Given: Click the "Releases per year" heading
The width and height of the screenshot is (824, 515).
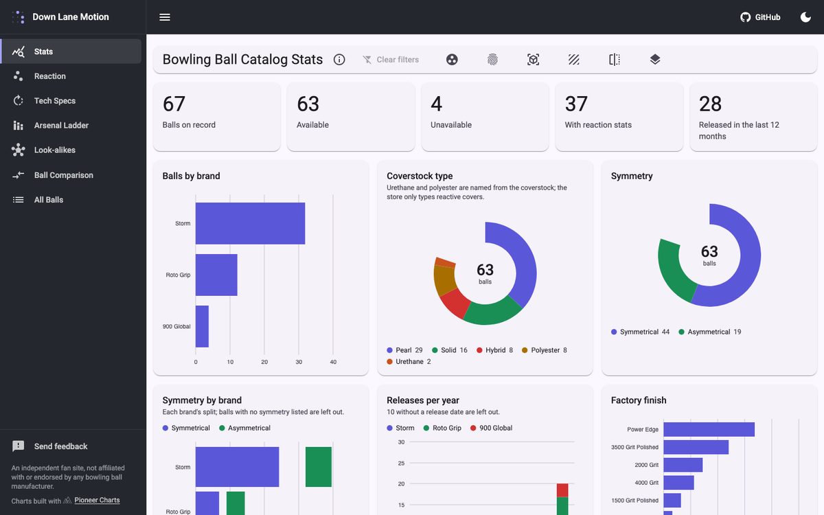Looking at the screenshot, I should click(423, 400).
